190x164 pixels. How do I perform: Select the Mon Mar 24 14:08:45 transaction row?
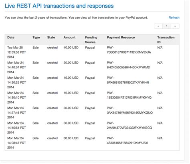click(x=92, y=143)
